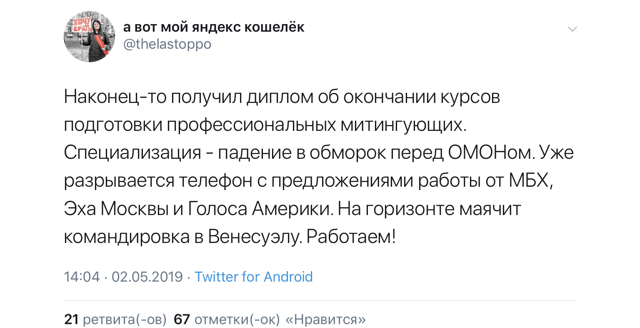640x328 pixels.
Task: Open the Twitter for Android source link
Action: 254,277
